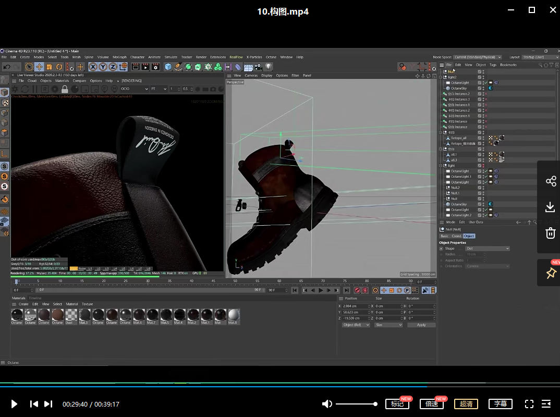560x417 pixels.
Task: Click the Live Viewer lock icon
Action: 65,89
